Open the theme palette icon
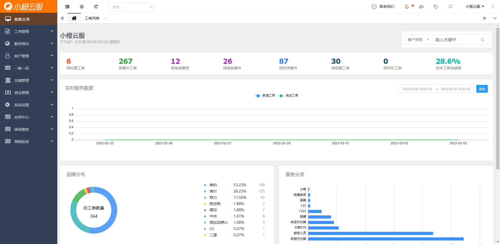500x244 pixels. click(x=421, y=7)
